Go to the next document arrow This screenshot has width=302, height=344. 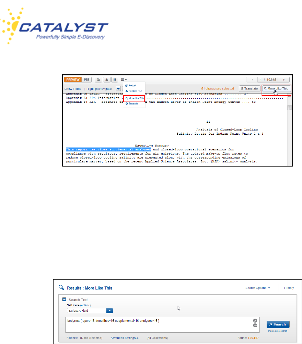tap(284, 79)
